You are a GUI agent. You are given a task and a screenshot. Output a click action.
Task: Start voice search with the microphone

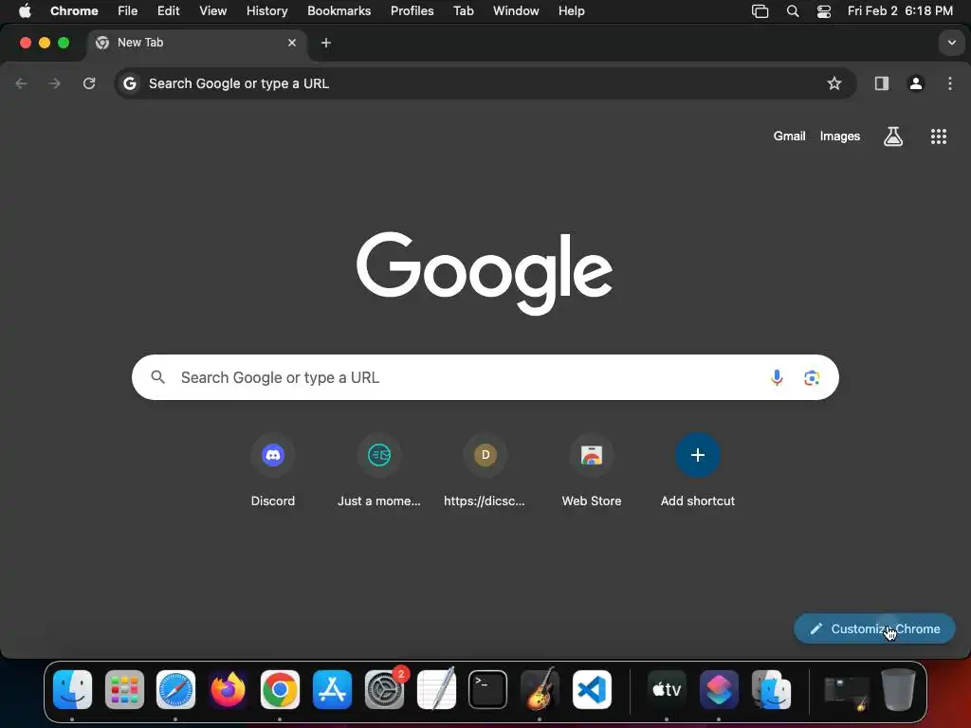tap(777, 377)
